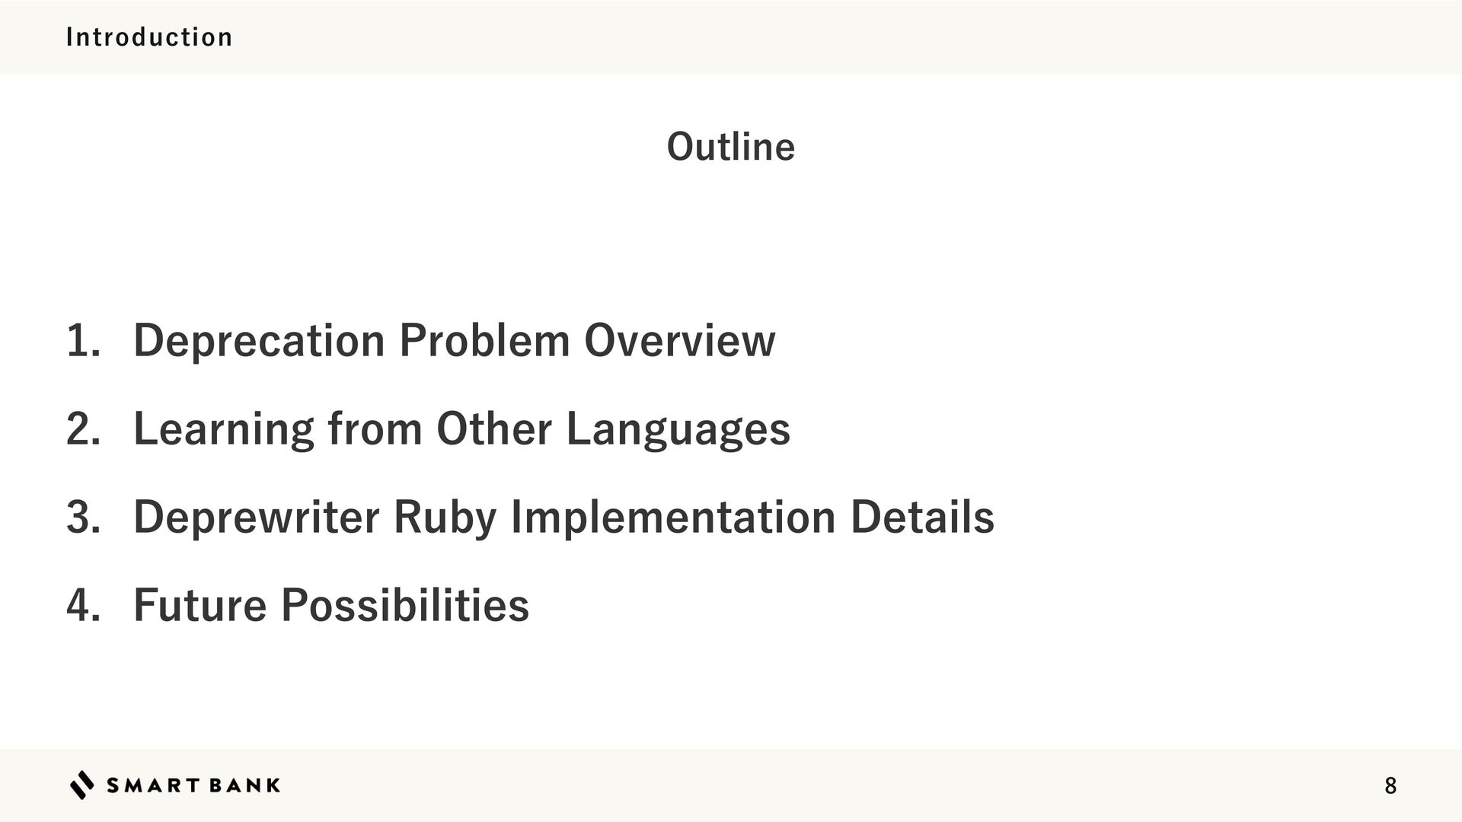Click the word Ruby in item three

coord(445,517)
